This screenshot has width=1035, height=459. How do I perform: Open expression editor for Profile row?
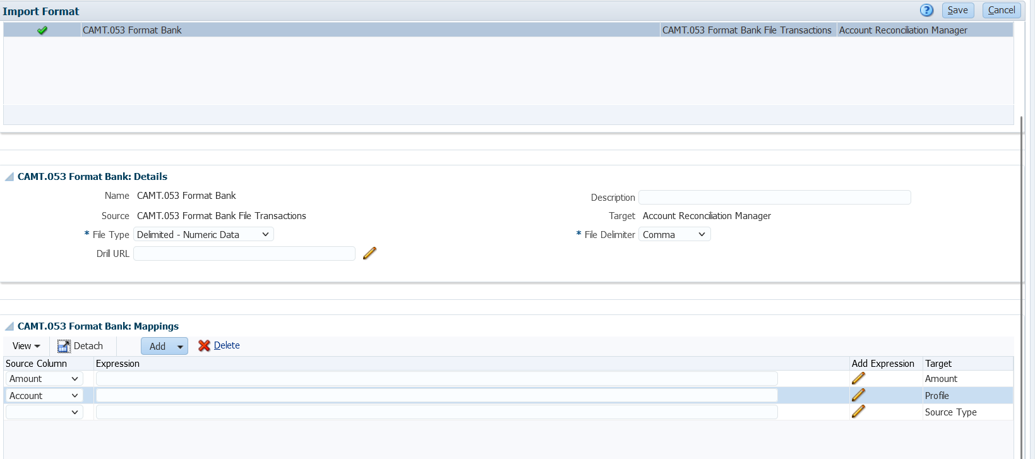click(x=858, y=395)
